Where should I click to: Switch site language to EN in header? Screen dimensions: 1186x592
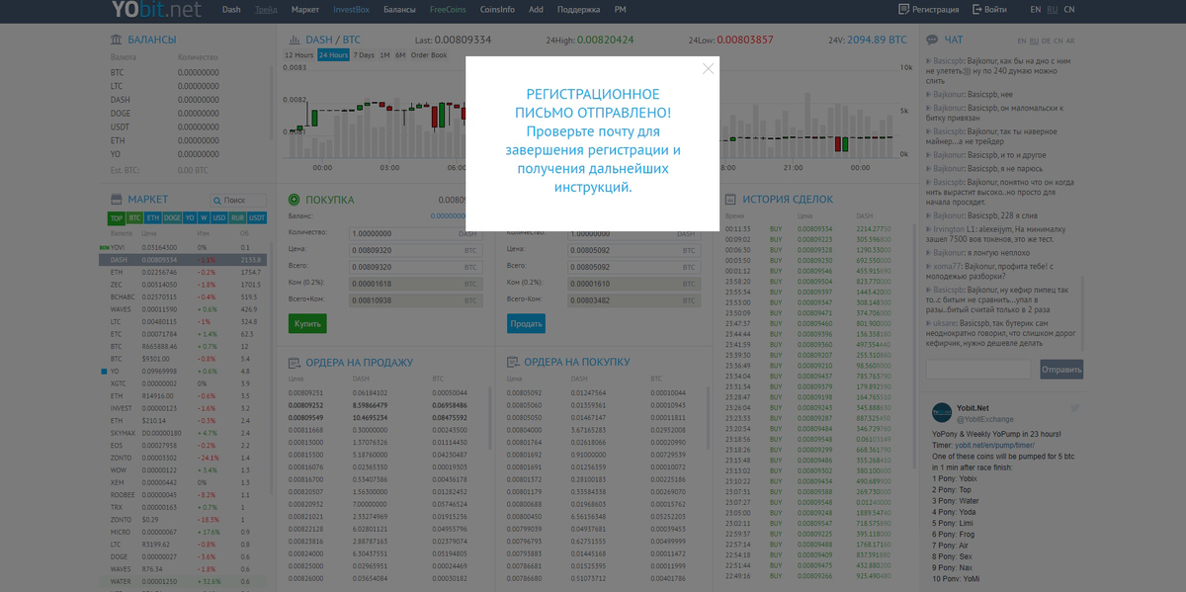tap(1035, 10)
